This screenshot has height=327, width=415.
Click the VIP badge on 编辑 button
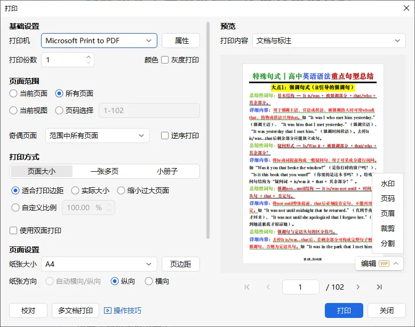click(x=384, y=264)
